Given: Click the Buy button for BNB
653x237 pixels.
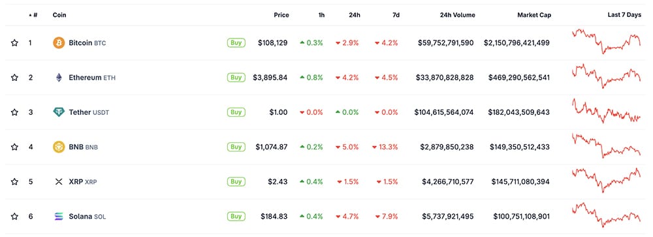Looking at the screenshot, I should [236, 147].
